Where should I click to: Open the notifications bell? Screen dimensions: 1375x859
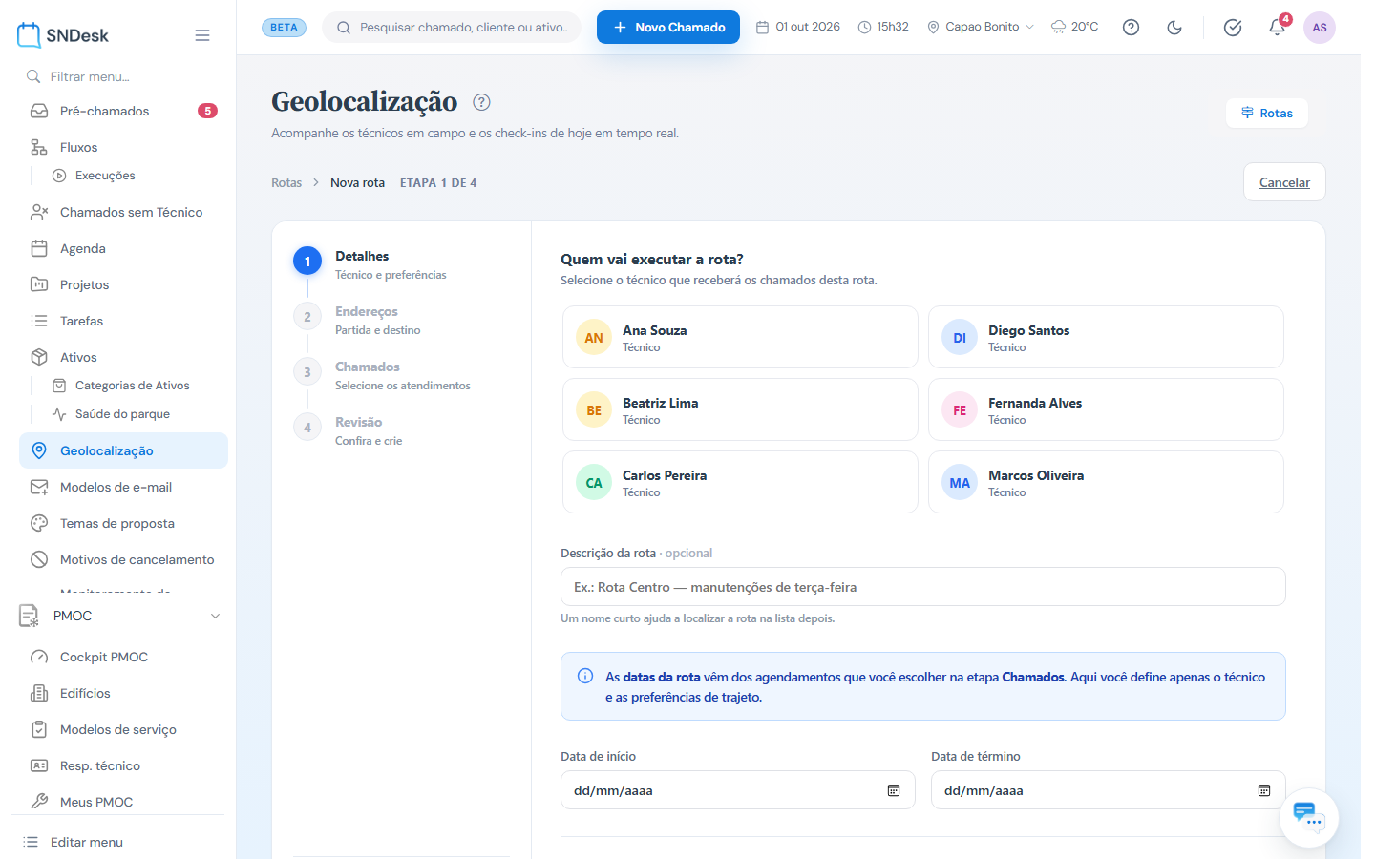pos(1277,28)
